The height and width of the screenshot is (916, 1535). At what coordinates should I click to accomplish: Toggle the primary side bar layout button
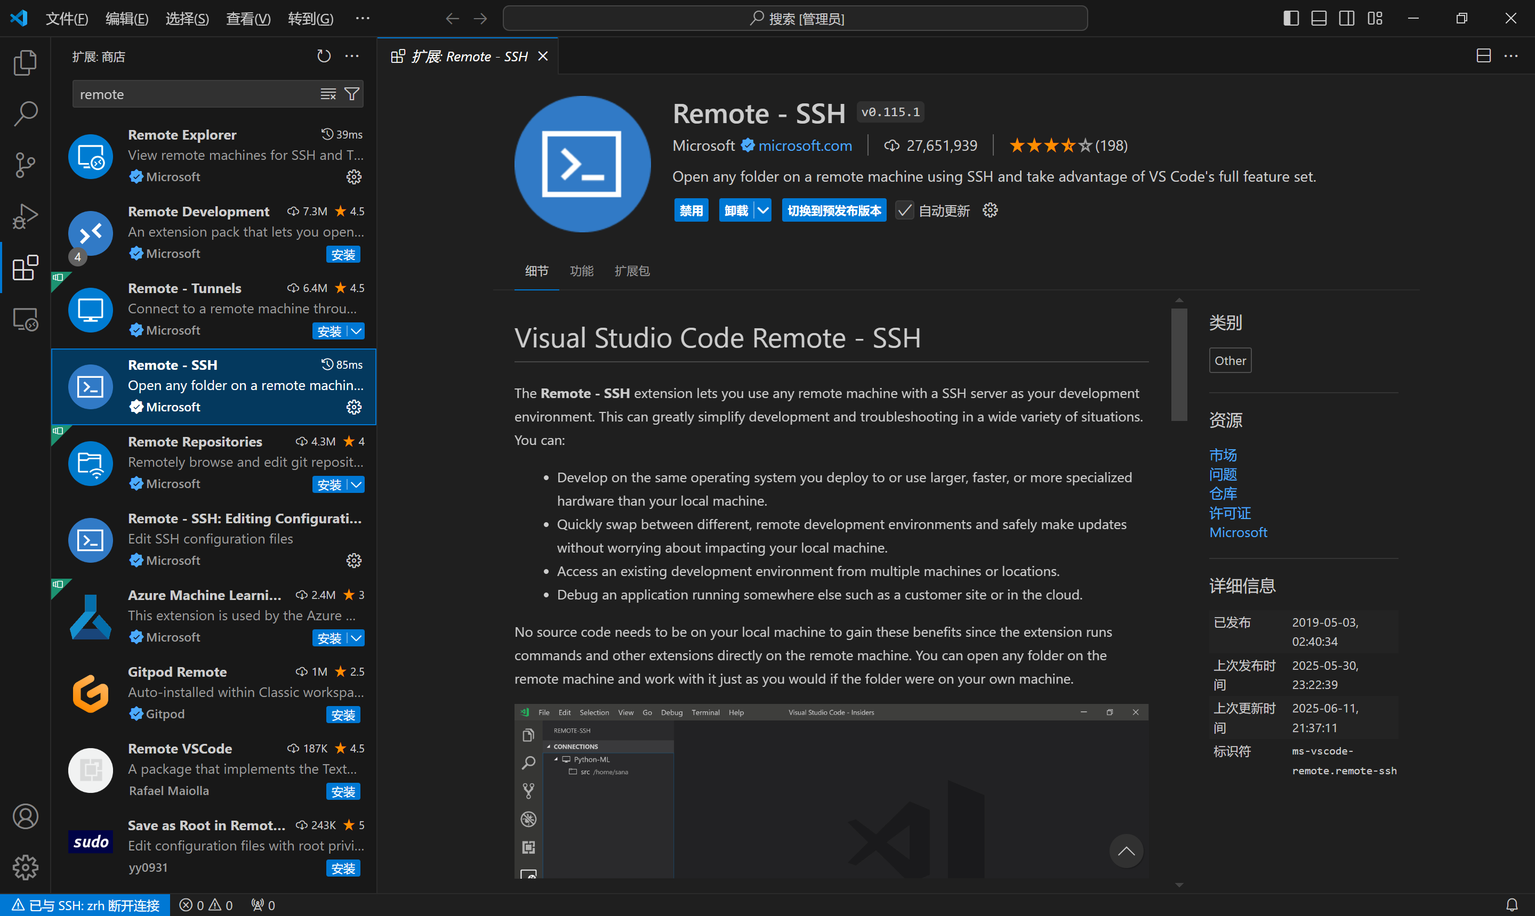coord(1290,19)
